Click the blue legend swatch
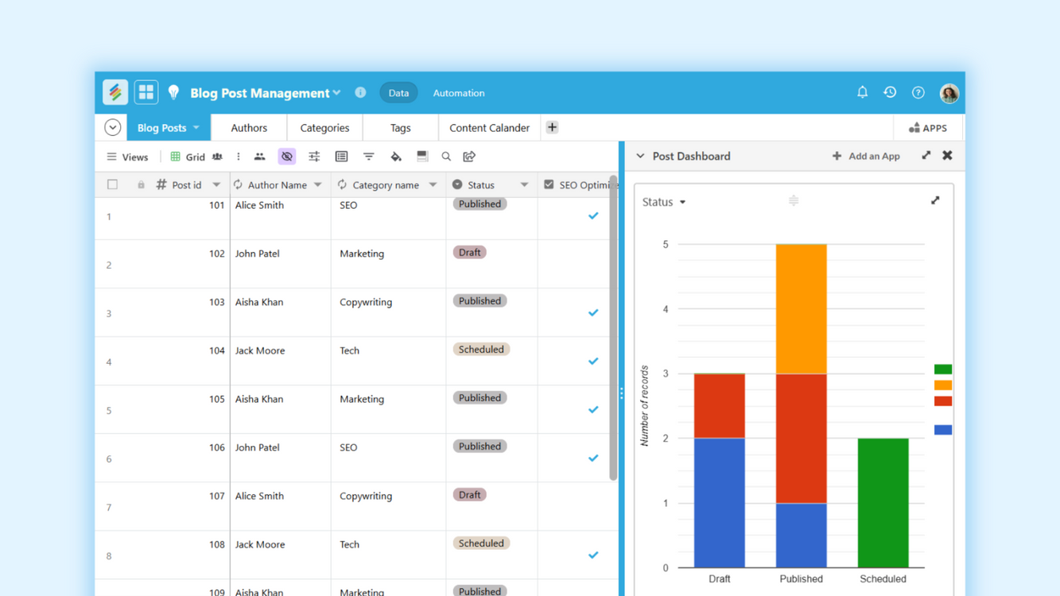This screenshot has width=1060, height=596. point(943,430)
